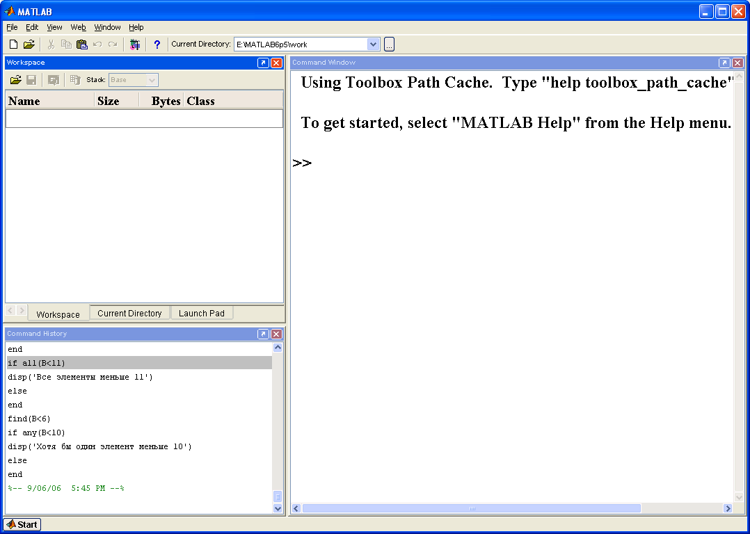Switch to the Launch Pad tab
This screenshot has width=750, height=534.
coord(201,313)
